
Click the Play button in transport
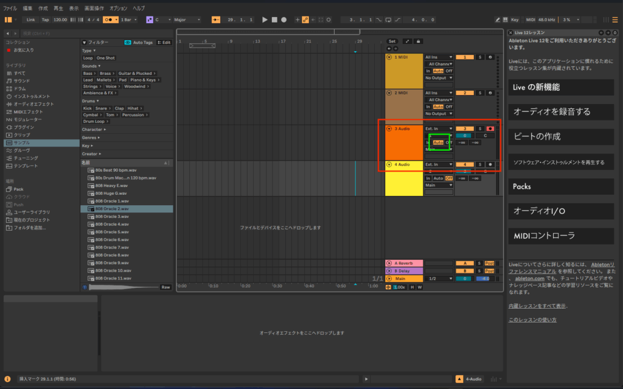[265, 19]
